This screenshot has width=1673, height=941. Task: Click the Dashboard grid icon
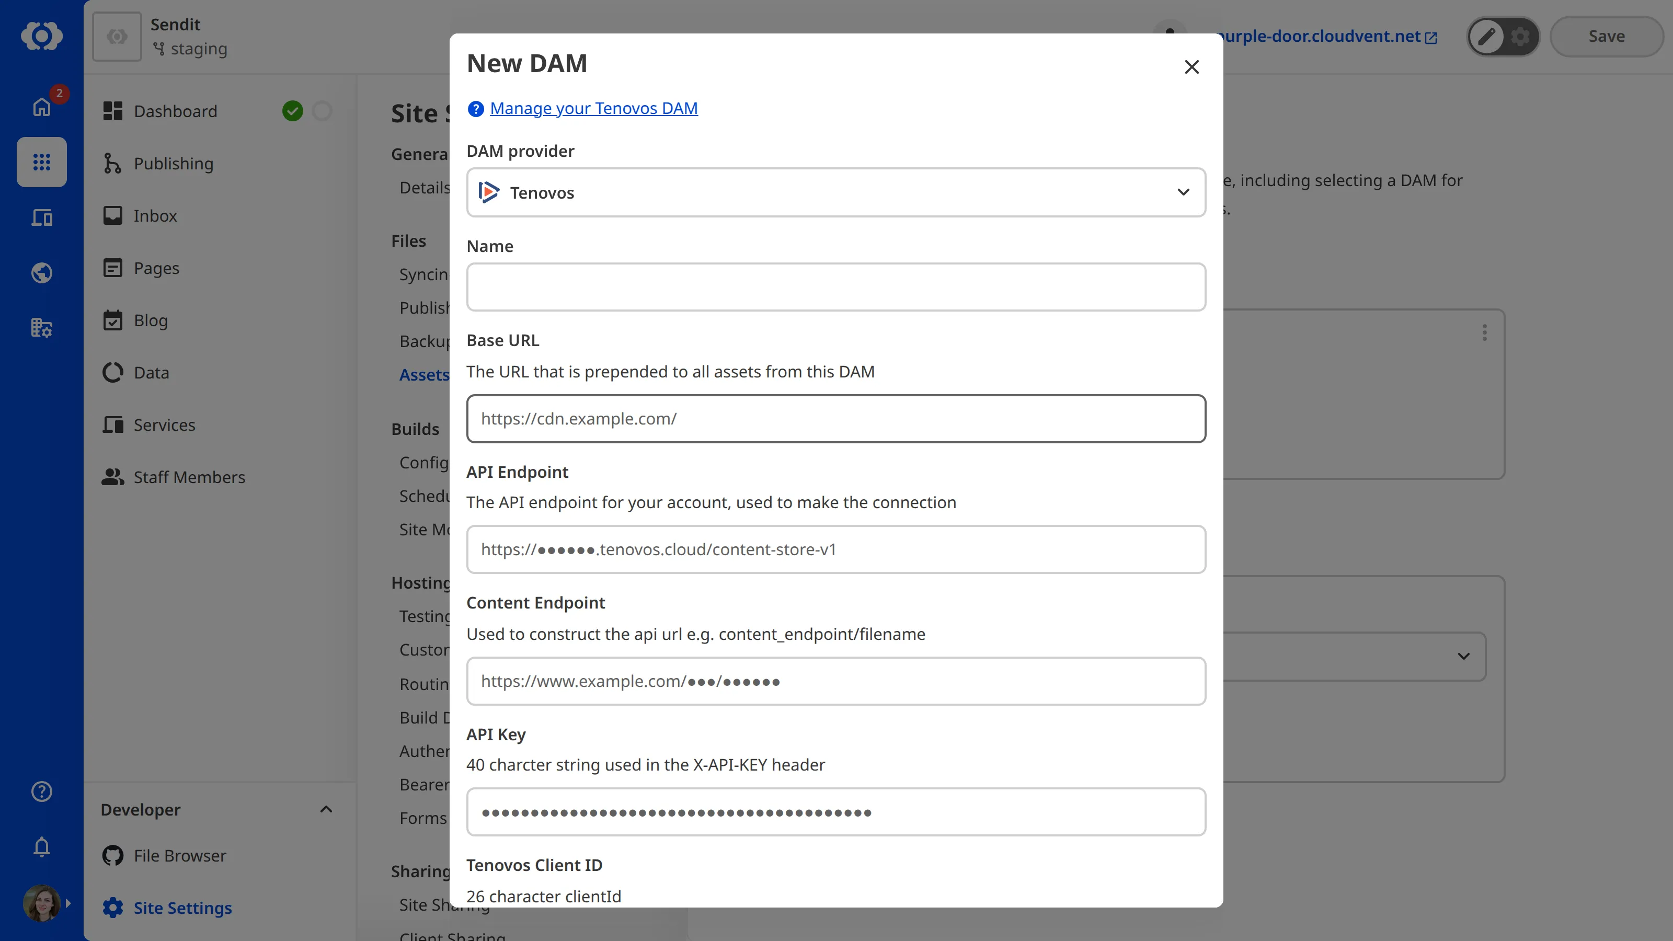pyautogui.click(x=113, y=111)
